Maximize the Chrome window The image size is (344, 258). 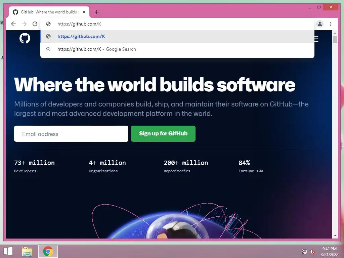click(x=319, y=7)
